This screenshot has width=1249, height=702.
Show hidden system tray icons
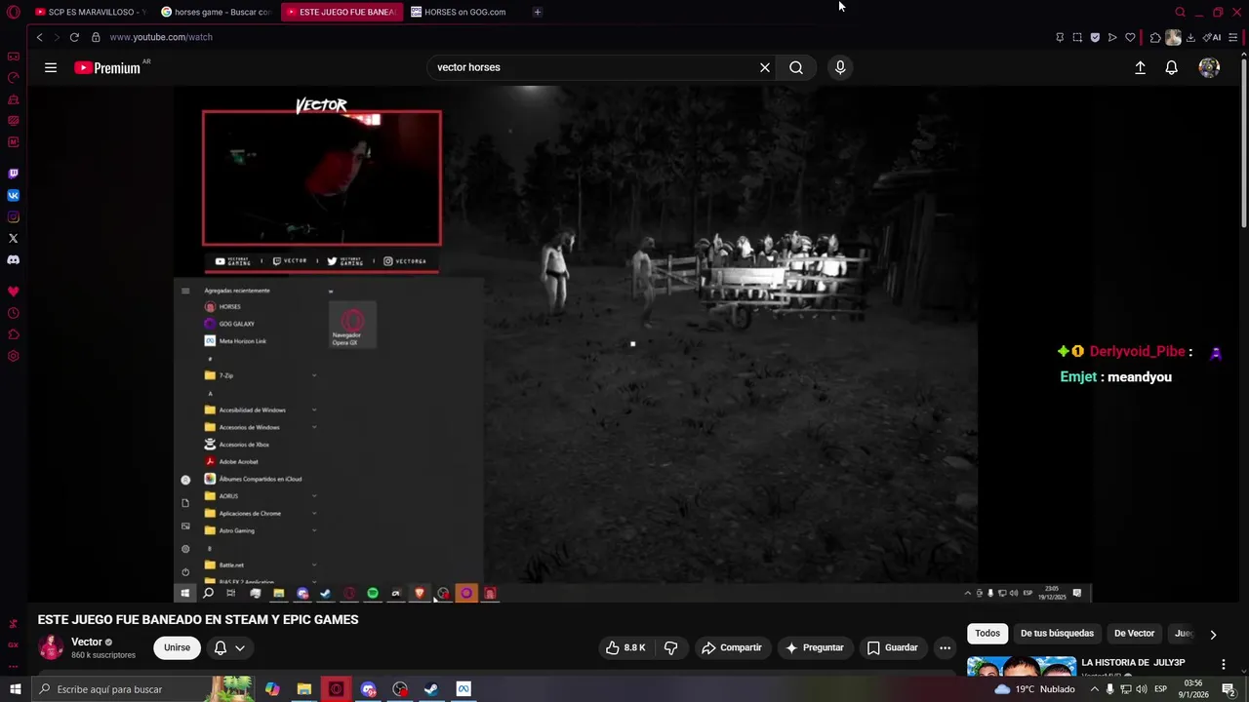tap(1094, 689)
